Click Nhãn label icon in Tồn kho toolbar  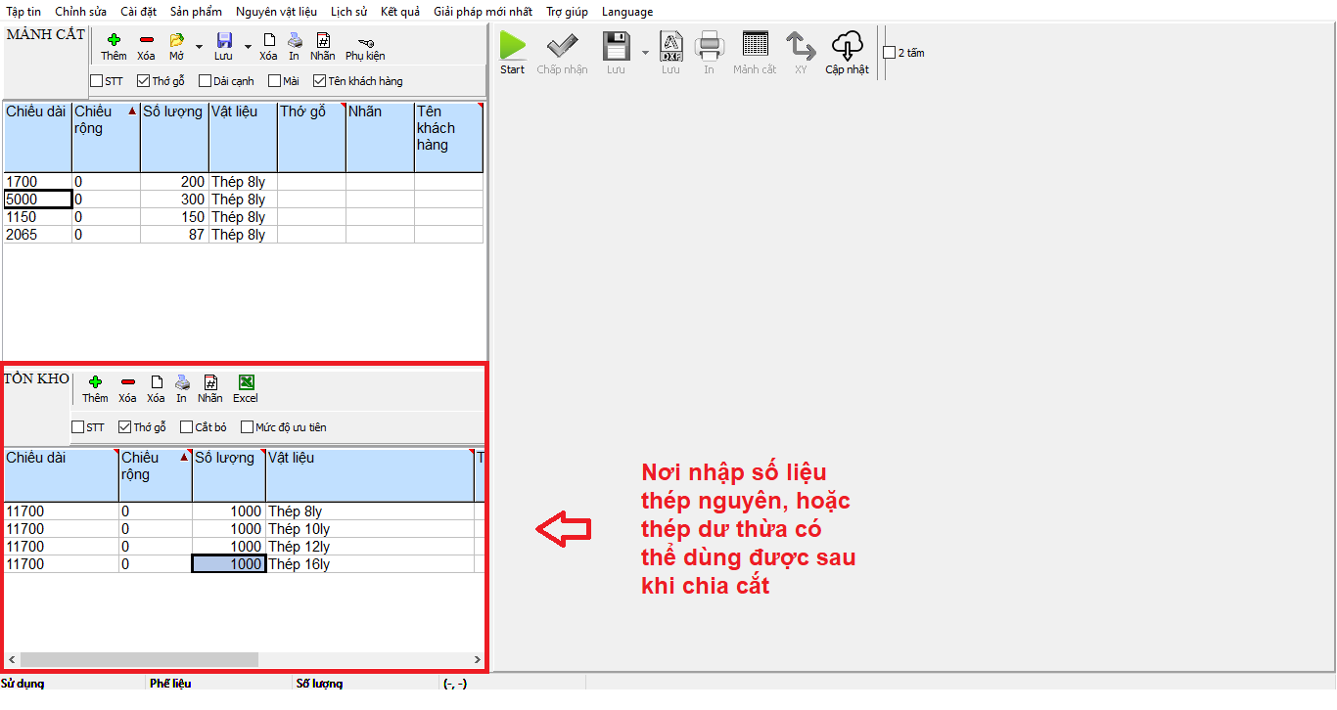209,382
